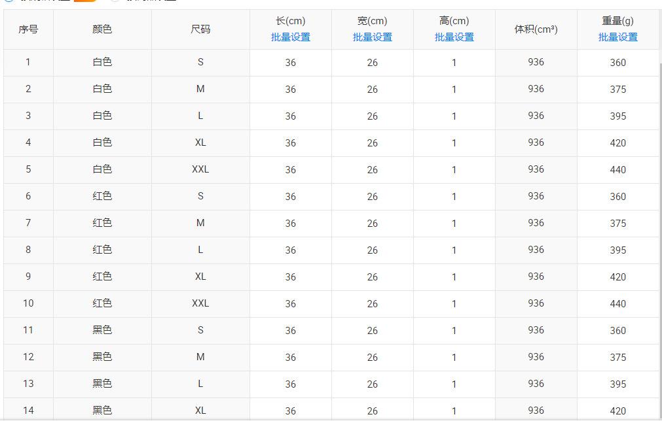Select length field in row 11 黑色 S

[x=291, y=331]
